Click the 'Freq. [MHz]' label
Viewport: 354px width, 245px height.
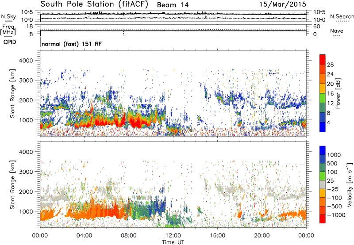click(x=8, y=30)
